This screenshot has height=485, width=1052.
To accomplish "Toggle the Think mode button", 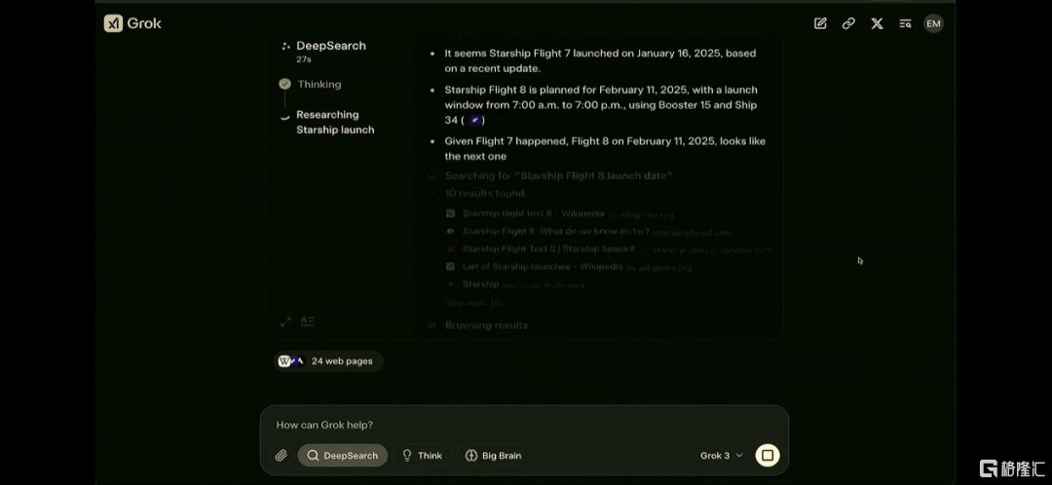I will pyautogui.click(x=422, y=456).
